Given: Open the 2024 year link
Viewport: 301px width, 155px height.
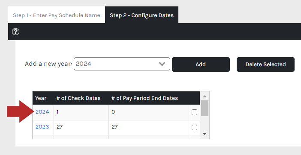Looking at the screenshot, I should click(42, 112).
